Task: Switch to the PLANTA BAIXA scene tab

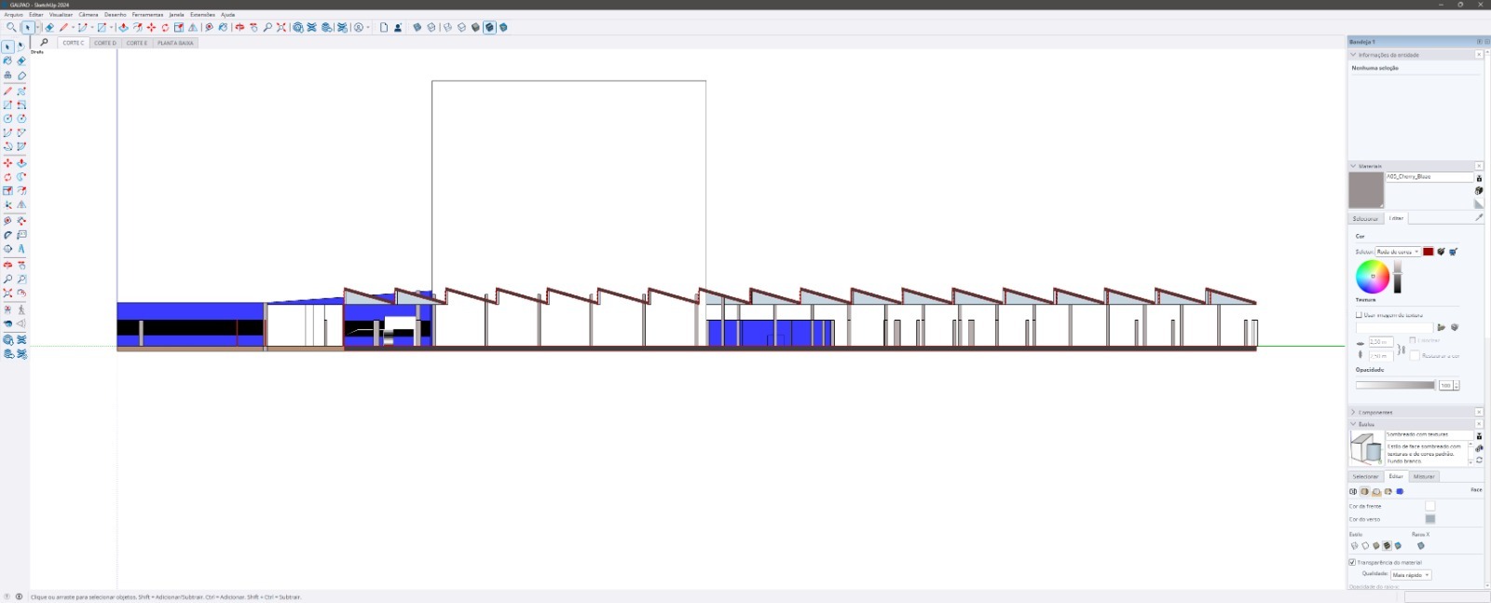Action: 175,43
